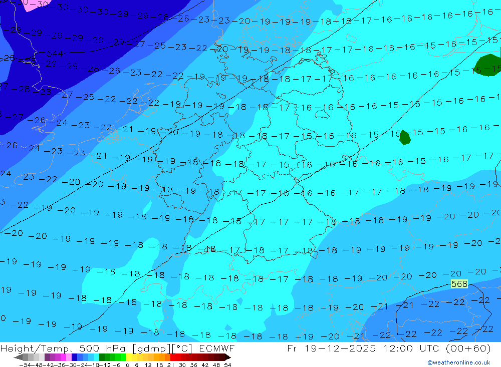
Task: Click the '[gdmp]' unit text in the title
Action: (x=151, y=348)
